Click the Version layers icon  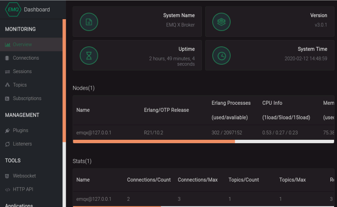(221, 22)
